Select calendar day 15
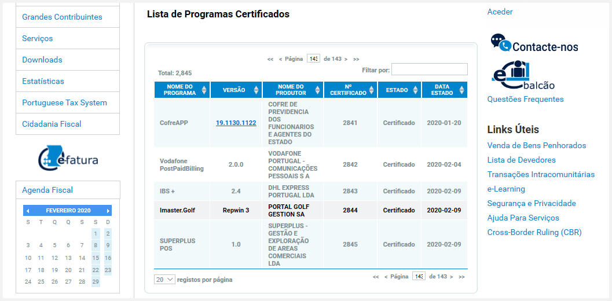This screenshot has height=301, width=612. [x=96, y=258]
